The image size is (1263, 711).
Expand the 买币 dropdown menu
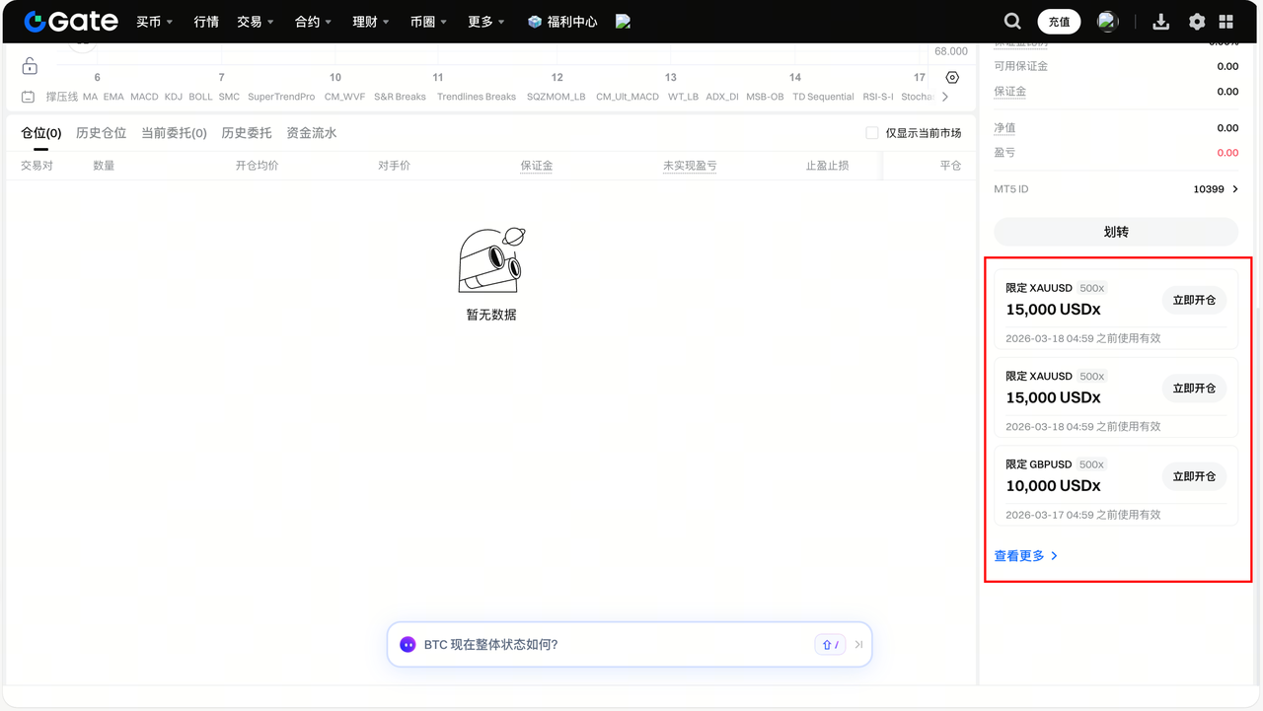tap(154, 22)
